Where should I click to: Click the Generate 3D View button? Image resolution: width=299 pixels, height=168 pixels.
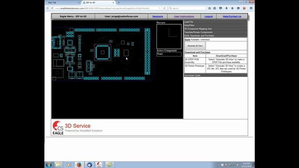(195, 46)
